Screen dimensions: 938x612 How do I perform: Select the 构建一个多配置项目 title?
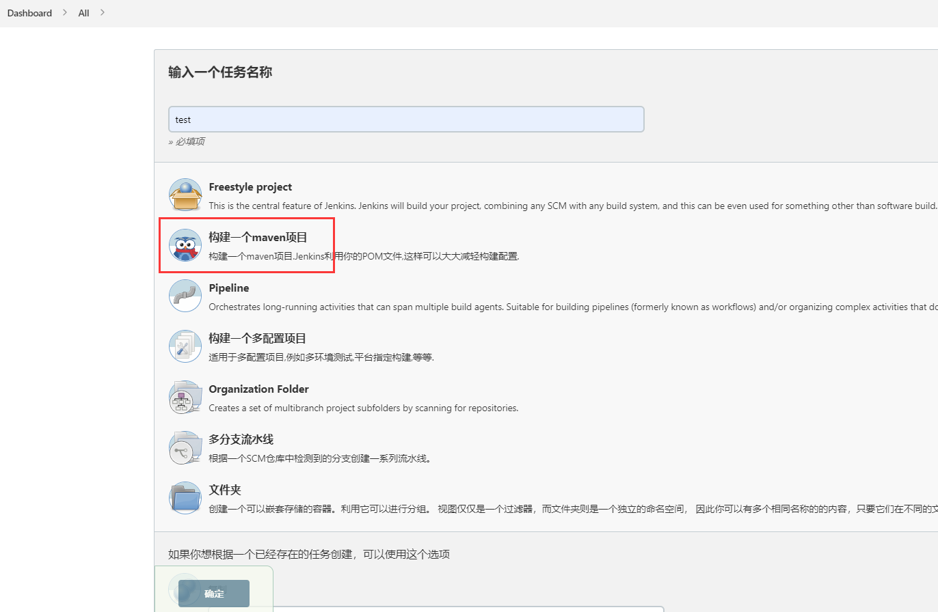[257, 339]
